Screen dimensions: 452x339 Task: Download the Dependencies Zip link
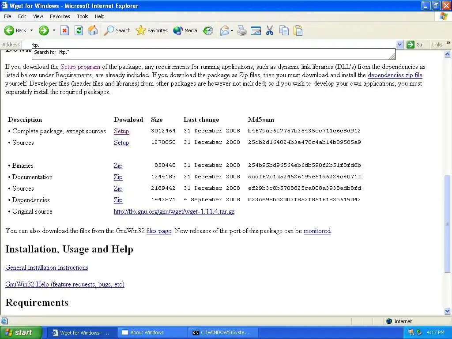click(x=118, y=200)
